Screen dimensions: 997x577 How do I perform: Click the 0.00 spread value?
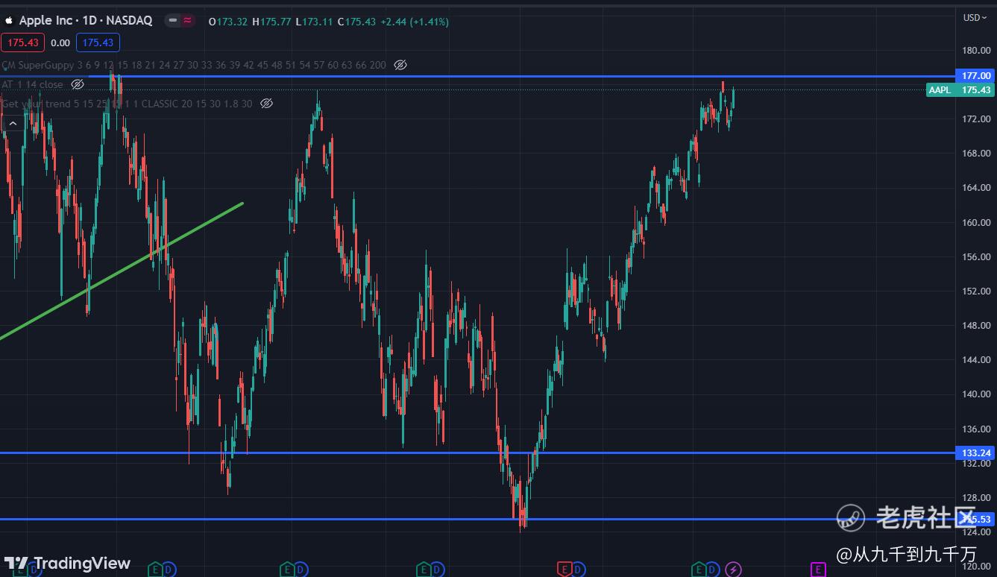(x=60, y=43)
